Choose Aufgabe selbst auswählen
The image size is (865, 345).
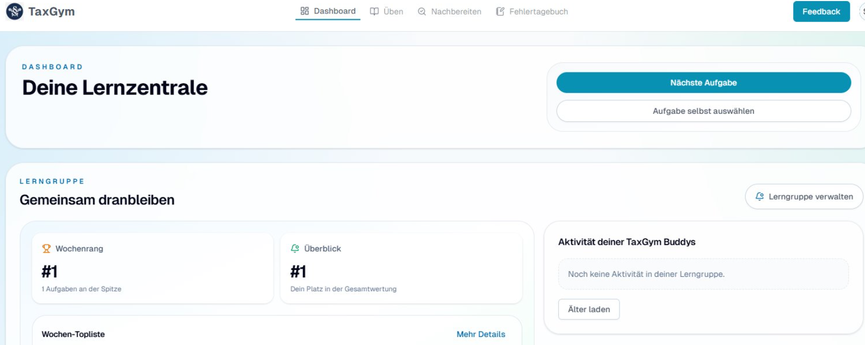tap(703, 111)
